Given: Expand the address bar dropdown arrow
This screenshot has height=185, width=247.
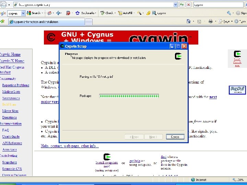Looking at the screenshot, I should point(176,5).
